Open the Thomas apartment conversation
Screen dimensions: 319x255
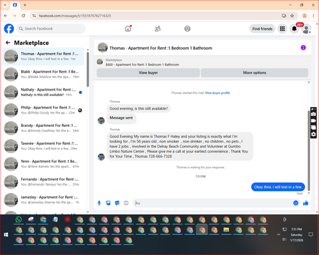[43, 56]
